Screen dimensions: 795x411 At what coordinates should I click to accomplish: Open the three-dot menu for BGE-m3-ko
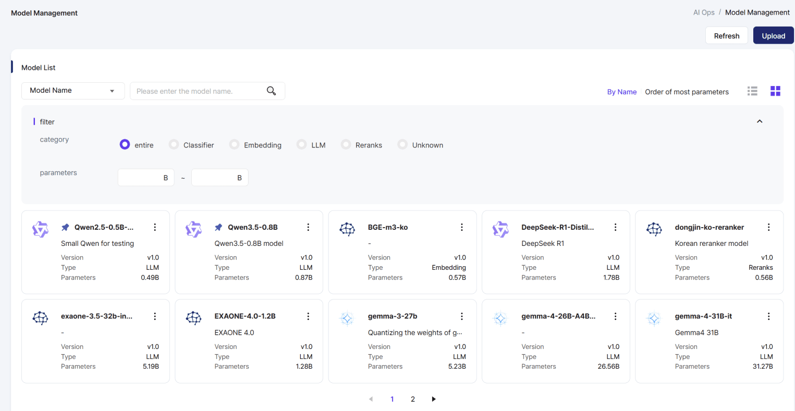461,227
